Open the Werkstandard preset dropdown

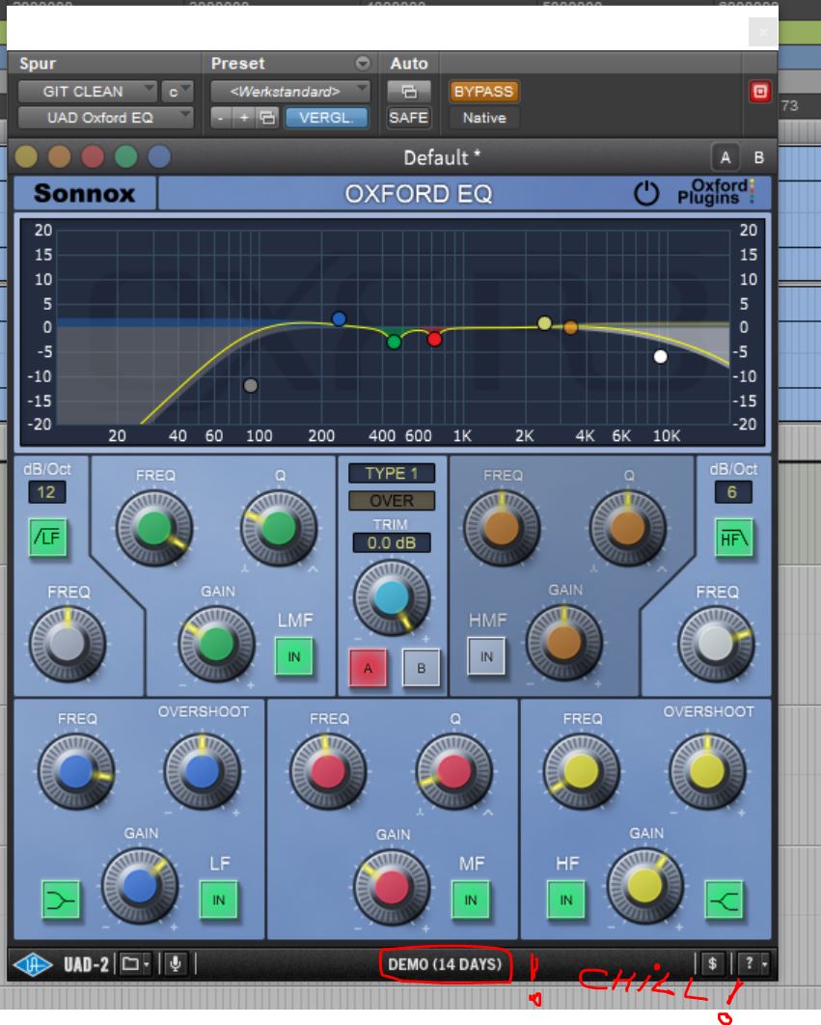tap(290, 92)
